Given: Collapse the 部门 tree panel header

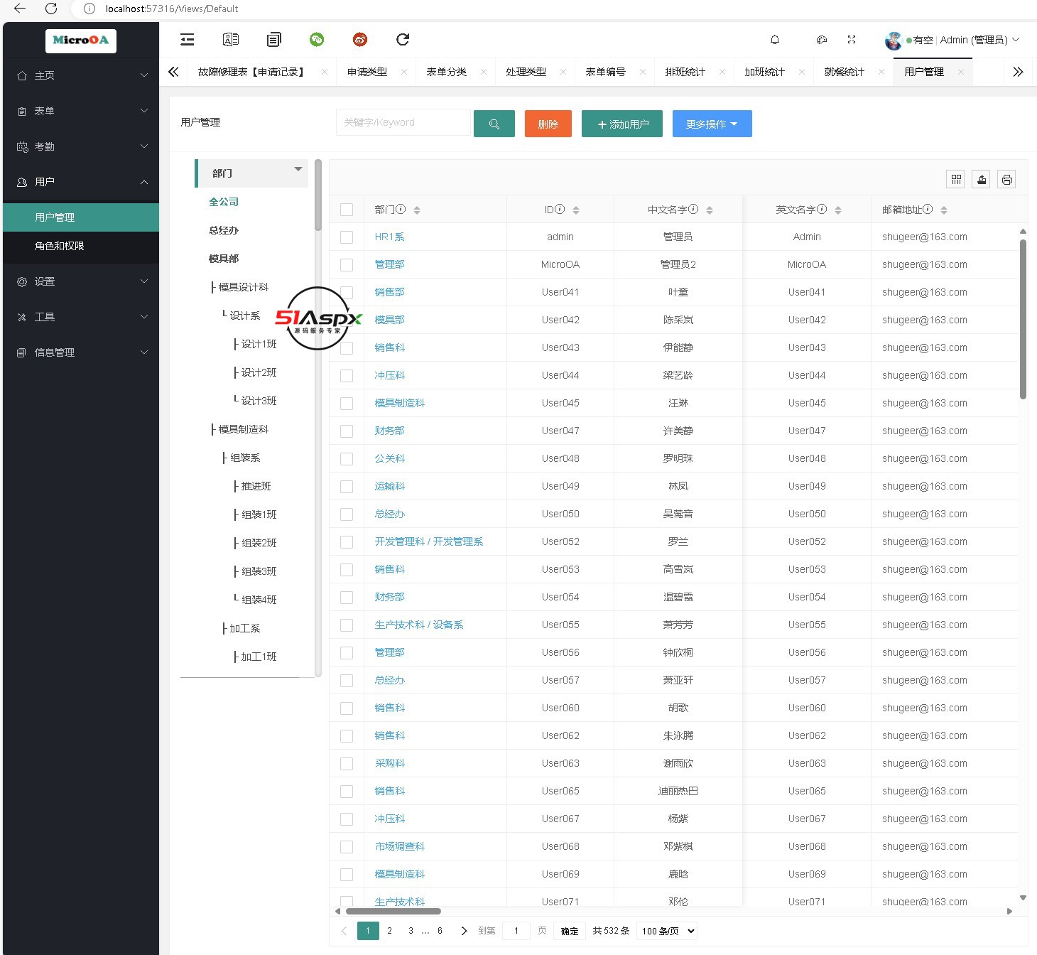Looking at the screenshot, I should (252, 173).
